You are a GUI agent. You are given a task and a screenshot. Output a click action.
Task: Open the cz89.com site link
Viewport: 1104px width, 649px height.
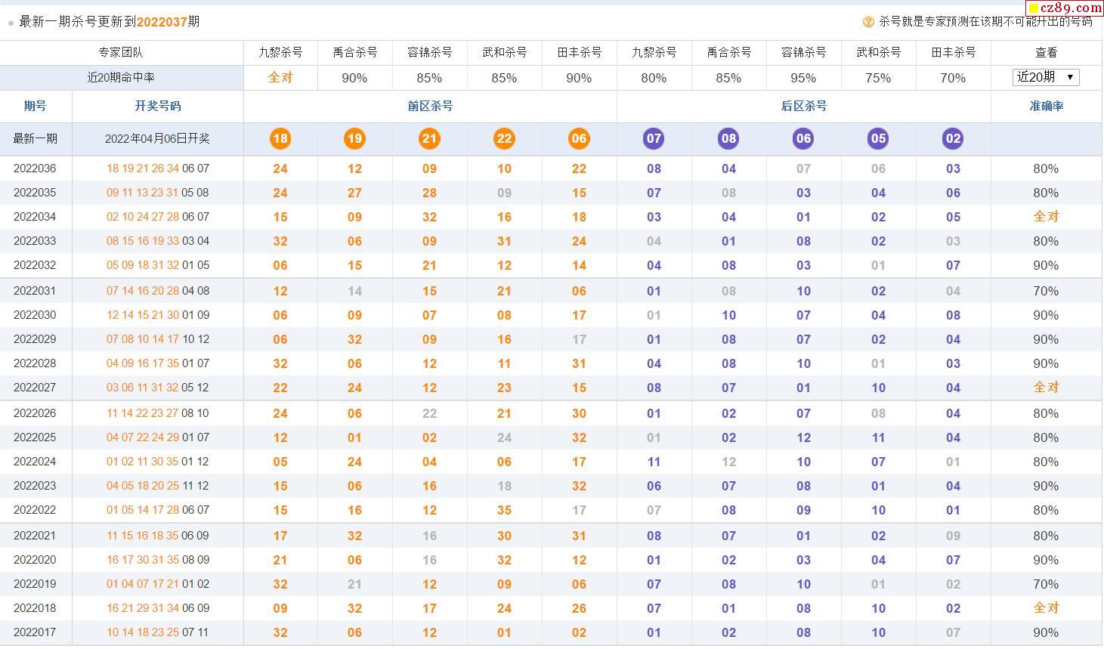1065,8
